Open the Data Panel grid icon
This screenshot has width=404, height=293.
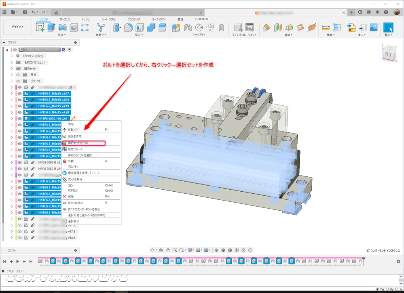[4, 12]
